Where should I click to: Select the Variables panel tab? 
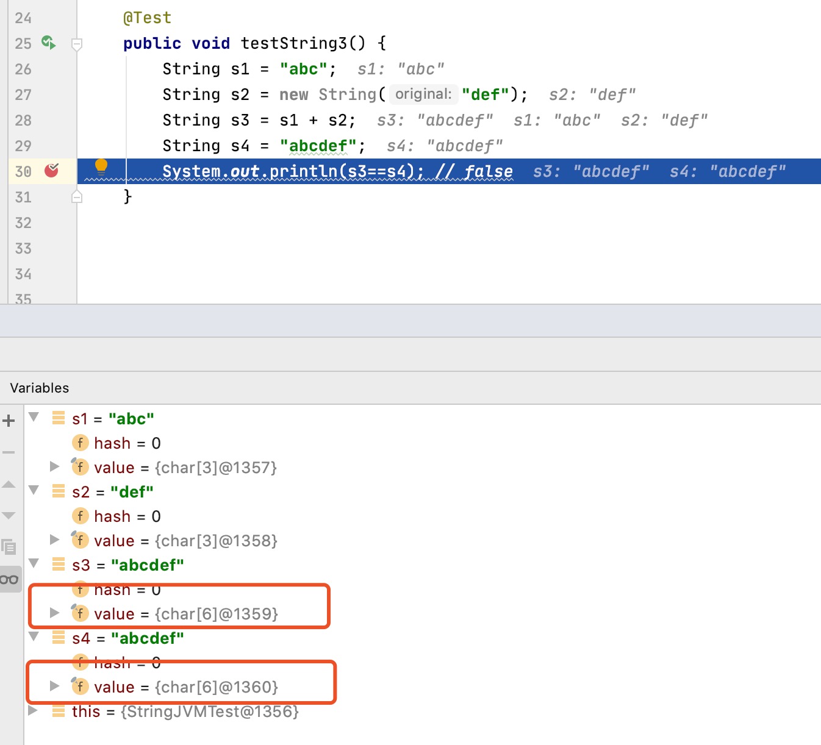[39, 388]
